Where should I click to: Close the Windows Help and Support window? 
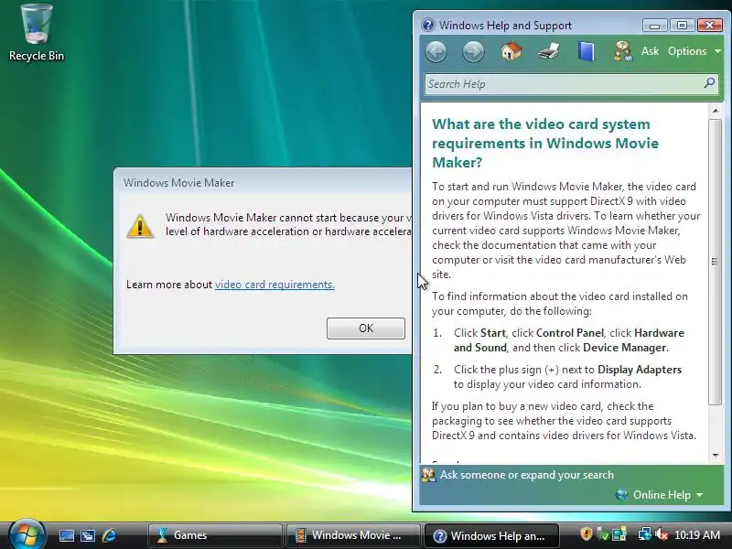tap(710, 26)
